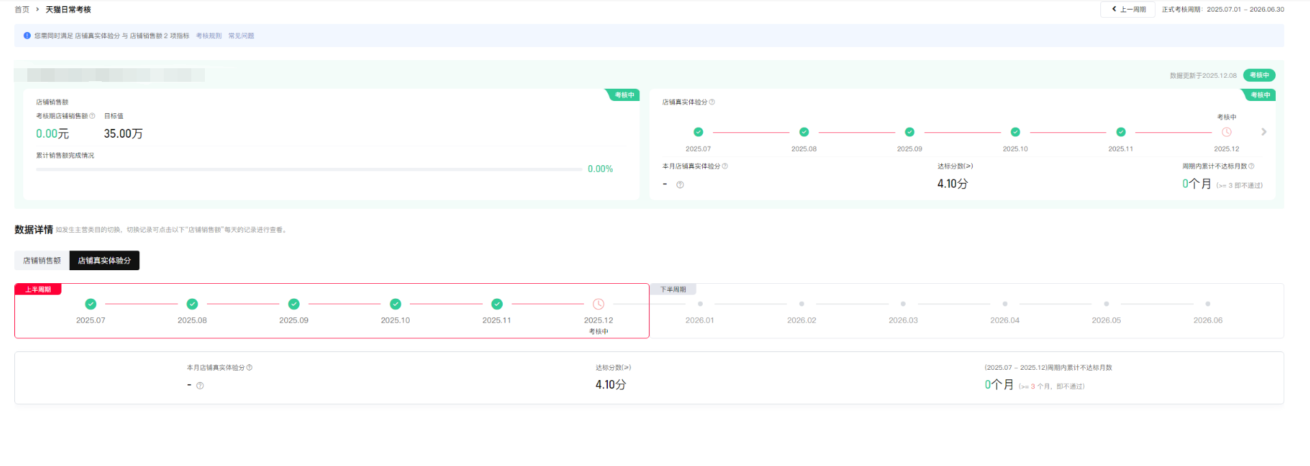Viewport: 1310px width, 466px height.
Task: Go to previous period via 上一周期
Action: [x=1128, y=10]
